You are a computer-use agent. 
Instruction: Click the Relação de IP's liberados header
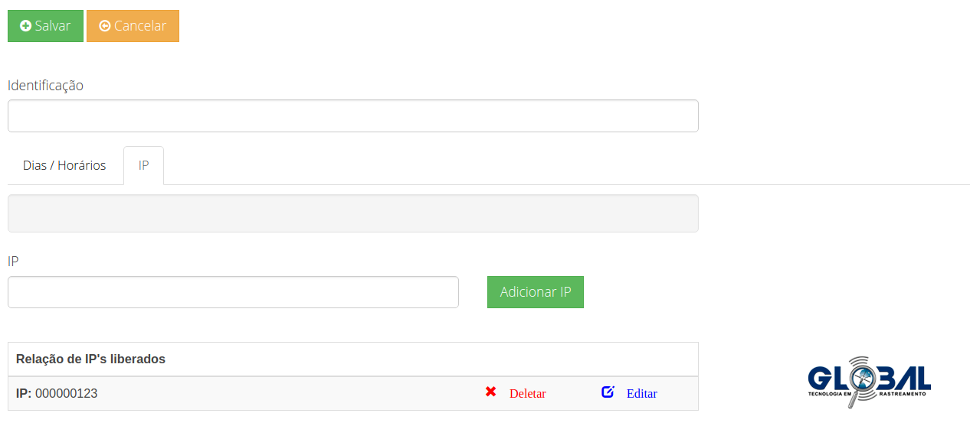pyautogui.click(x=90, y=359)
